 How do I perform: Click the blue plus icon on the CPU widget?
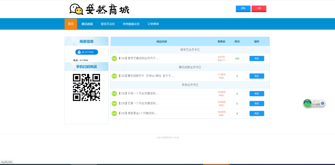pos(322,103)
